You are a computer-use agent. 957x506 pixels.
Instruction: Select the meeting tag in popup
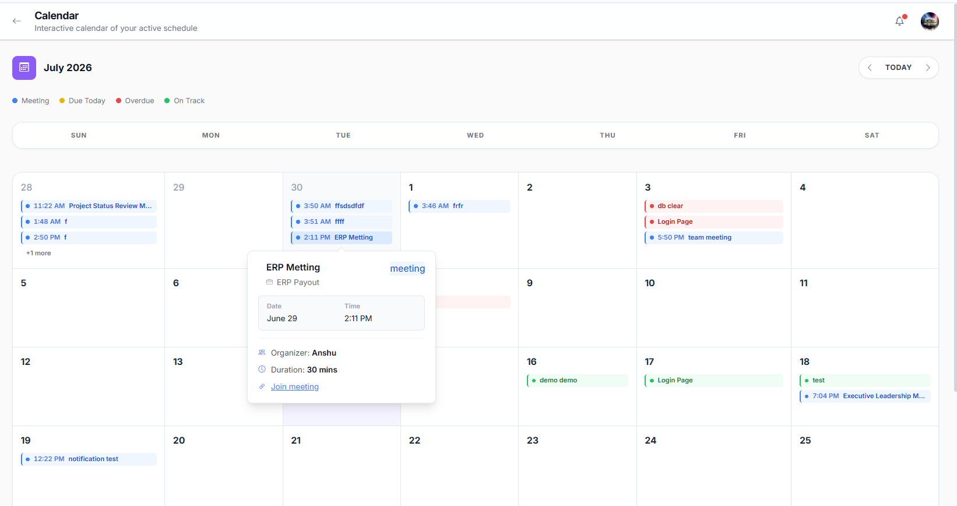(x=407, y=268)
